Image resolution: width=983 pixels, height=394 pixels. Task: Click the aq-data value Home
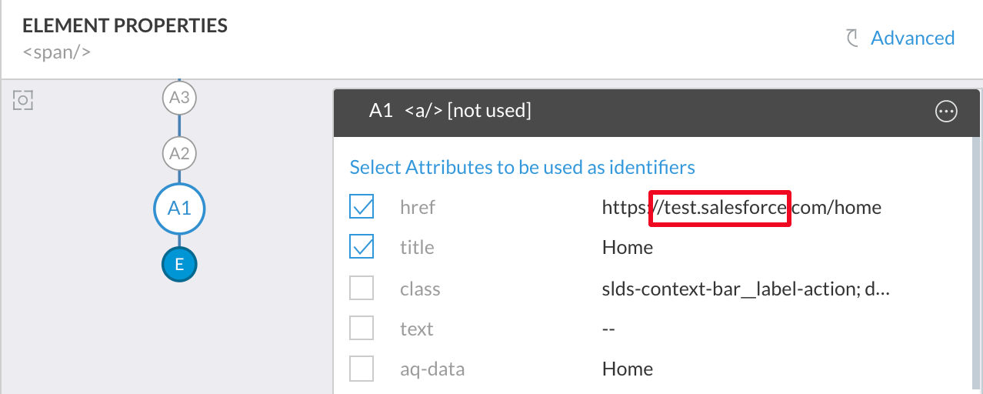628,369
